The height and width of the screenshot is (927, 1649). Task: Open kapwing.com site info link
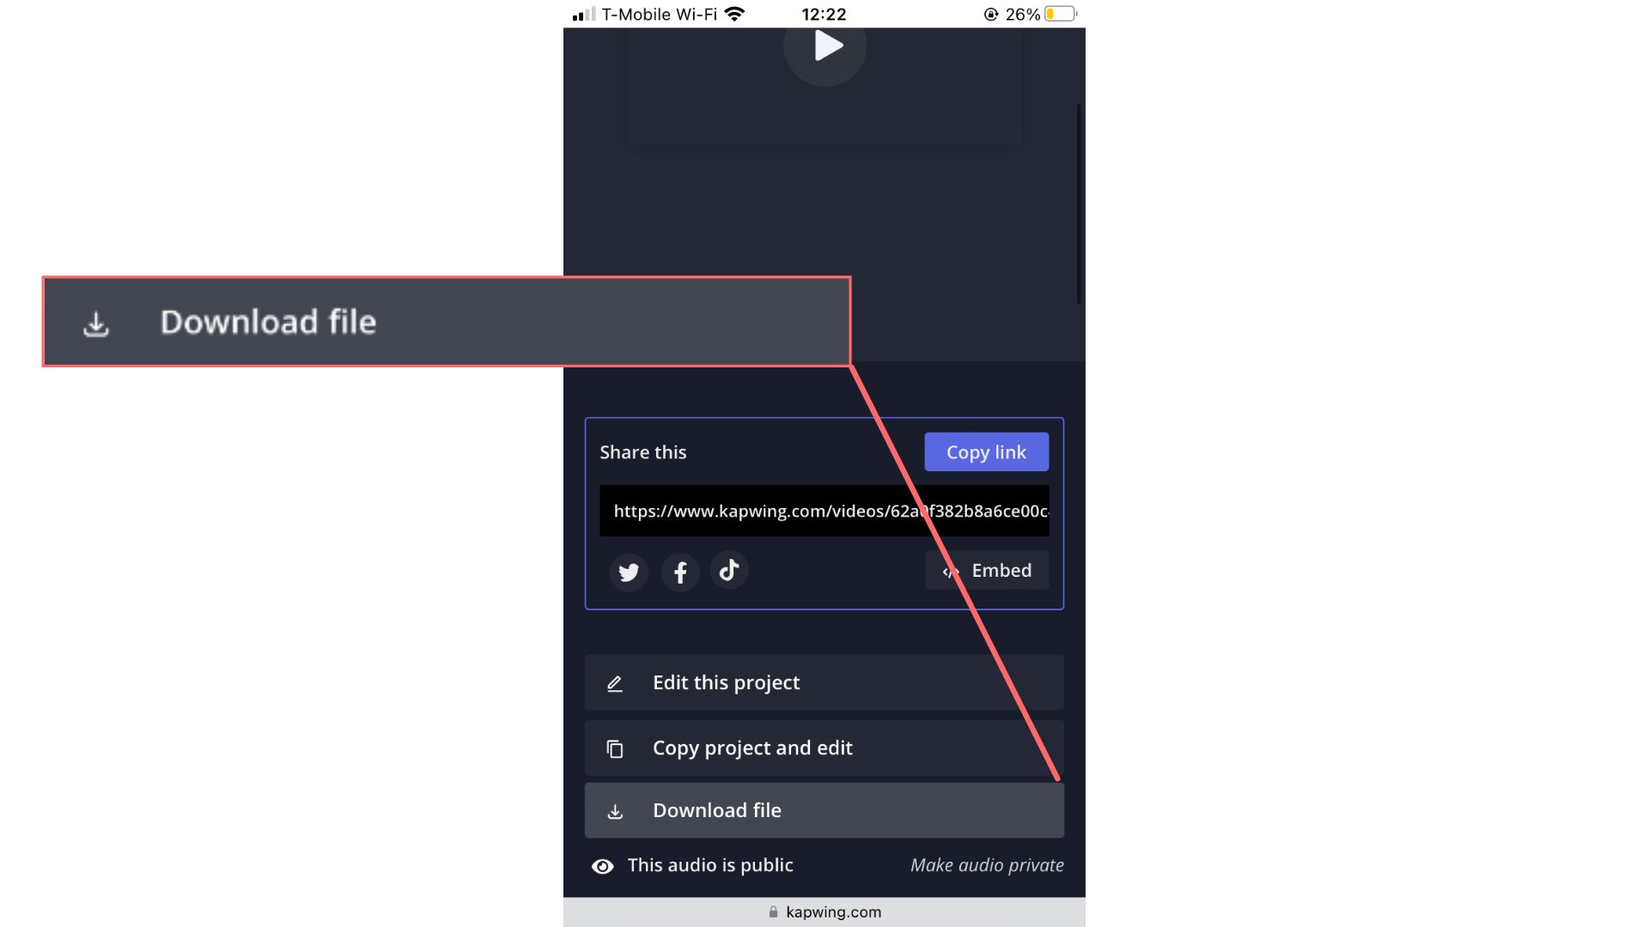coord(824,912)
